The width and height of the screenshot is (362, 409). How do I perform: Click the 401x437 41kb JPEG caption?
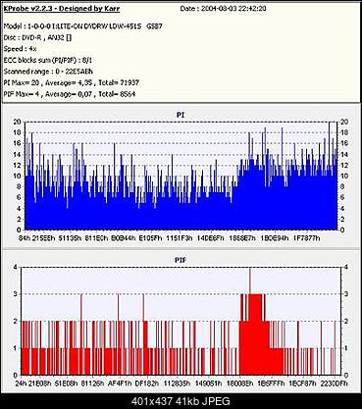pos(181,401)
